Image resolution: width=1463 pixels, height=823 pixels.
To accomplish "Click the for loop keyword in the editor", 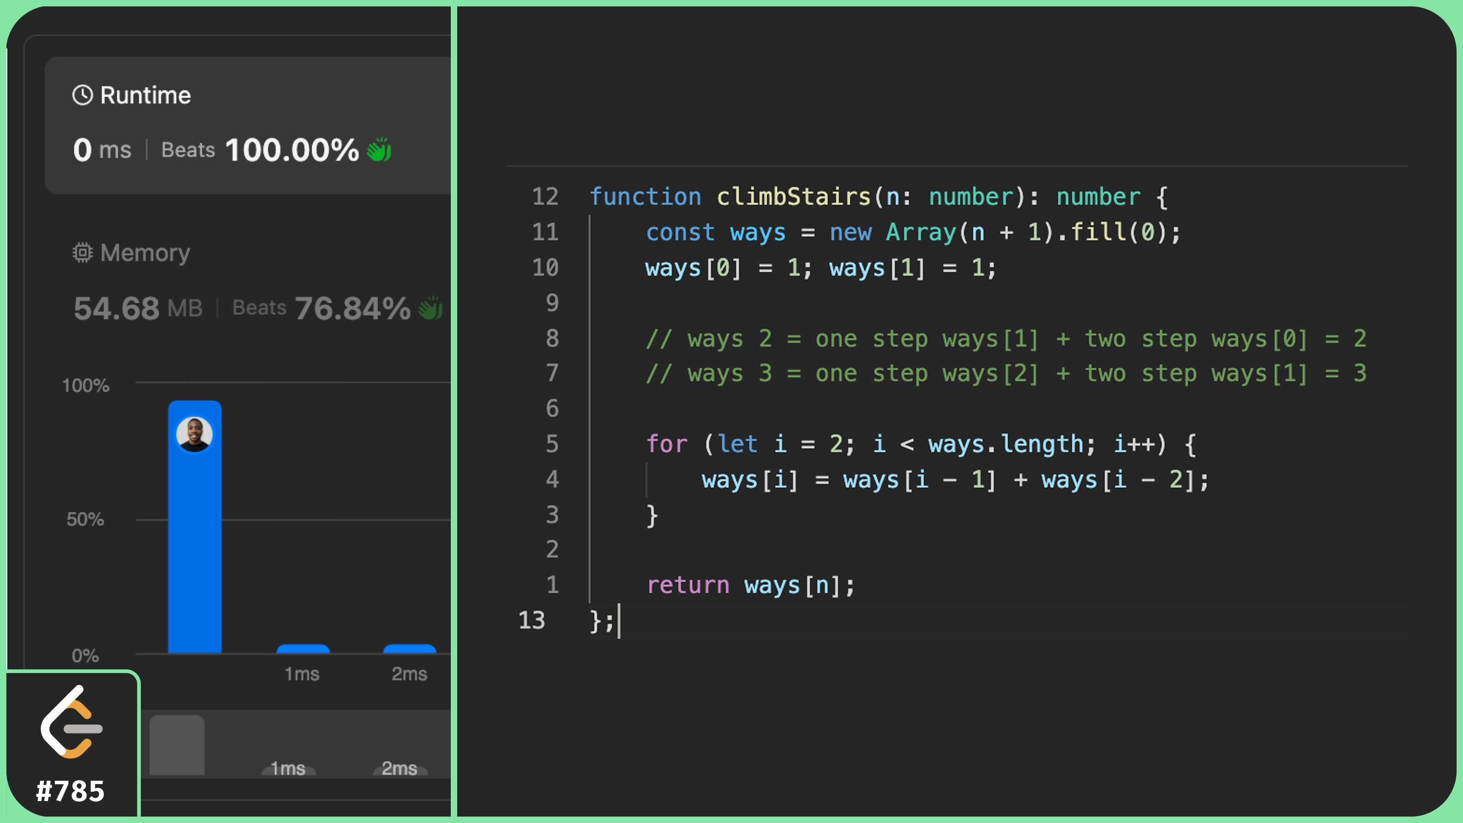I will click(x=666, y=444).
